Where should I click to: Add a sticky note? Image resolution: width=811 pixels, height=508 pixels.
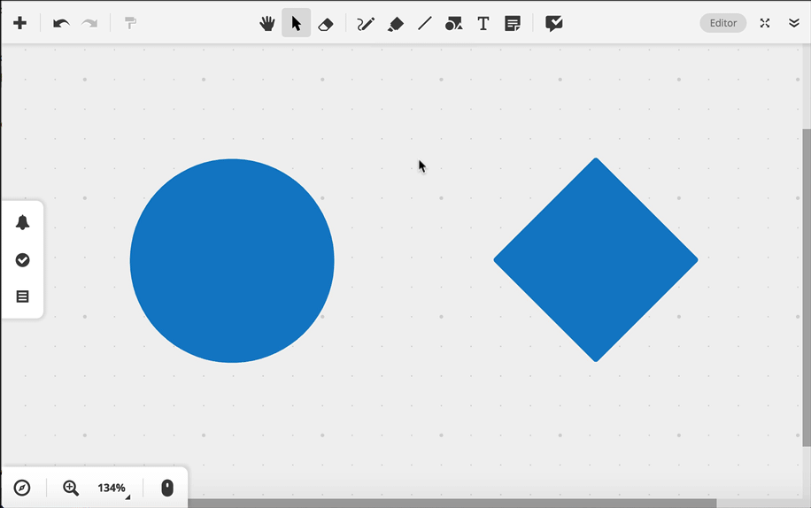[513, 23]
